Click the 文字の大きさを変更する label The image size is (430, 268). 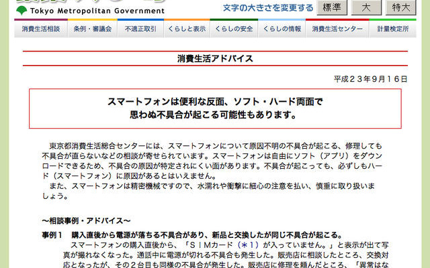(x=268, y=8)
